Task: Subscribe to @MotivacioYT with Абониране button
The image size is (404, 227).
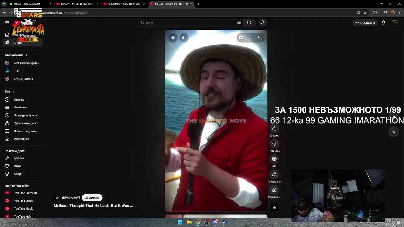Action: click(x=92, y=198)
